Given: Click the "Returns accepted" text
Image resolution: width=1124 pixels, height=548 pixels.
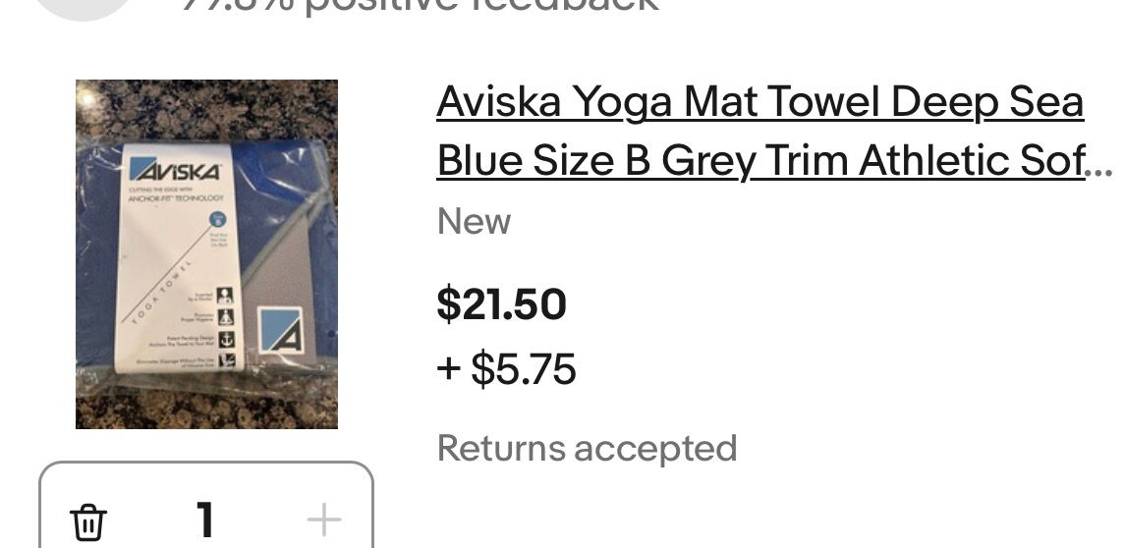Looking at the screenshot, I should 587,449.
